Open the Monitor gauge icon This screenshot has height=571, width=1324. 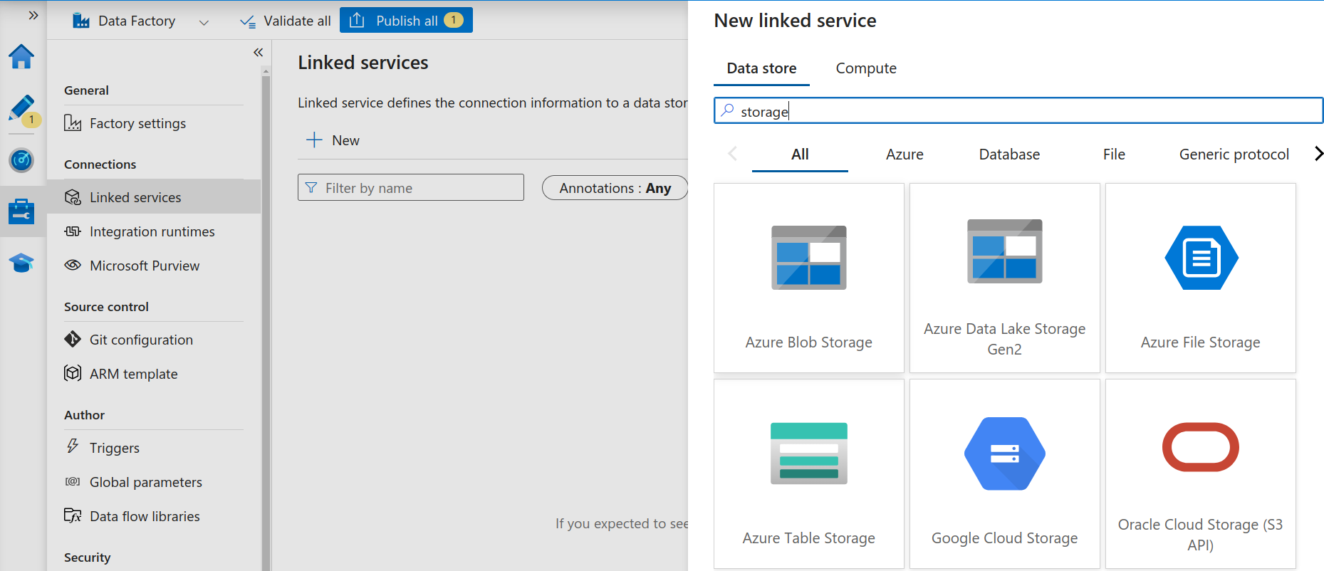(x=21, y=160)
